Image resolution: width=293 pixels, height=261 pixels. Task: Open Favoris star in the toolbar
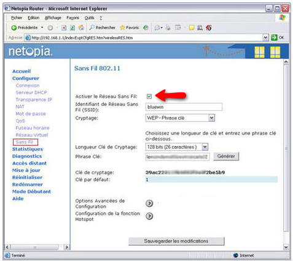click(122, 28)
